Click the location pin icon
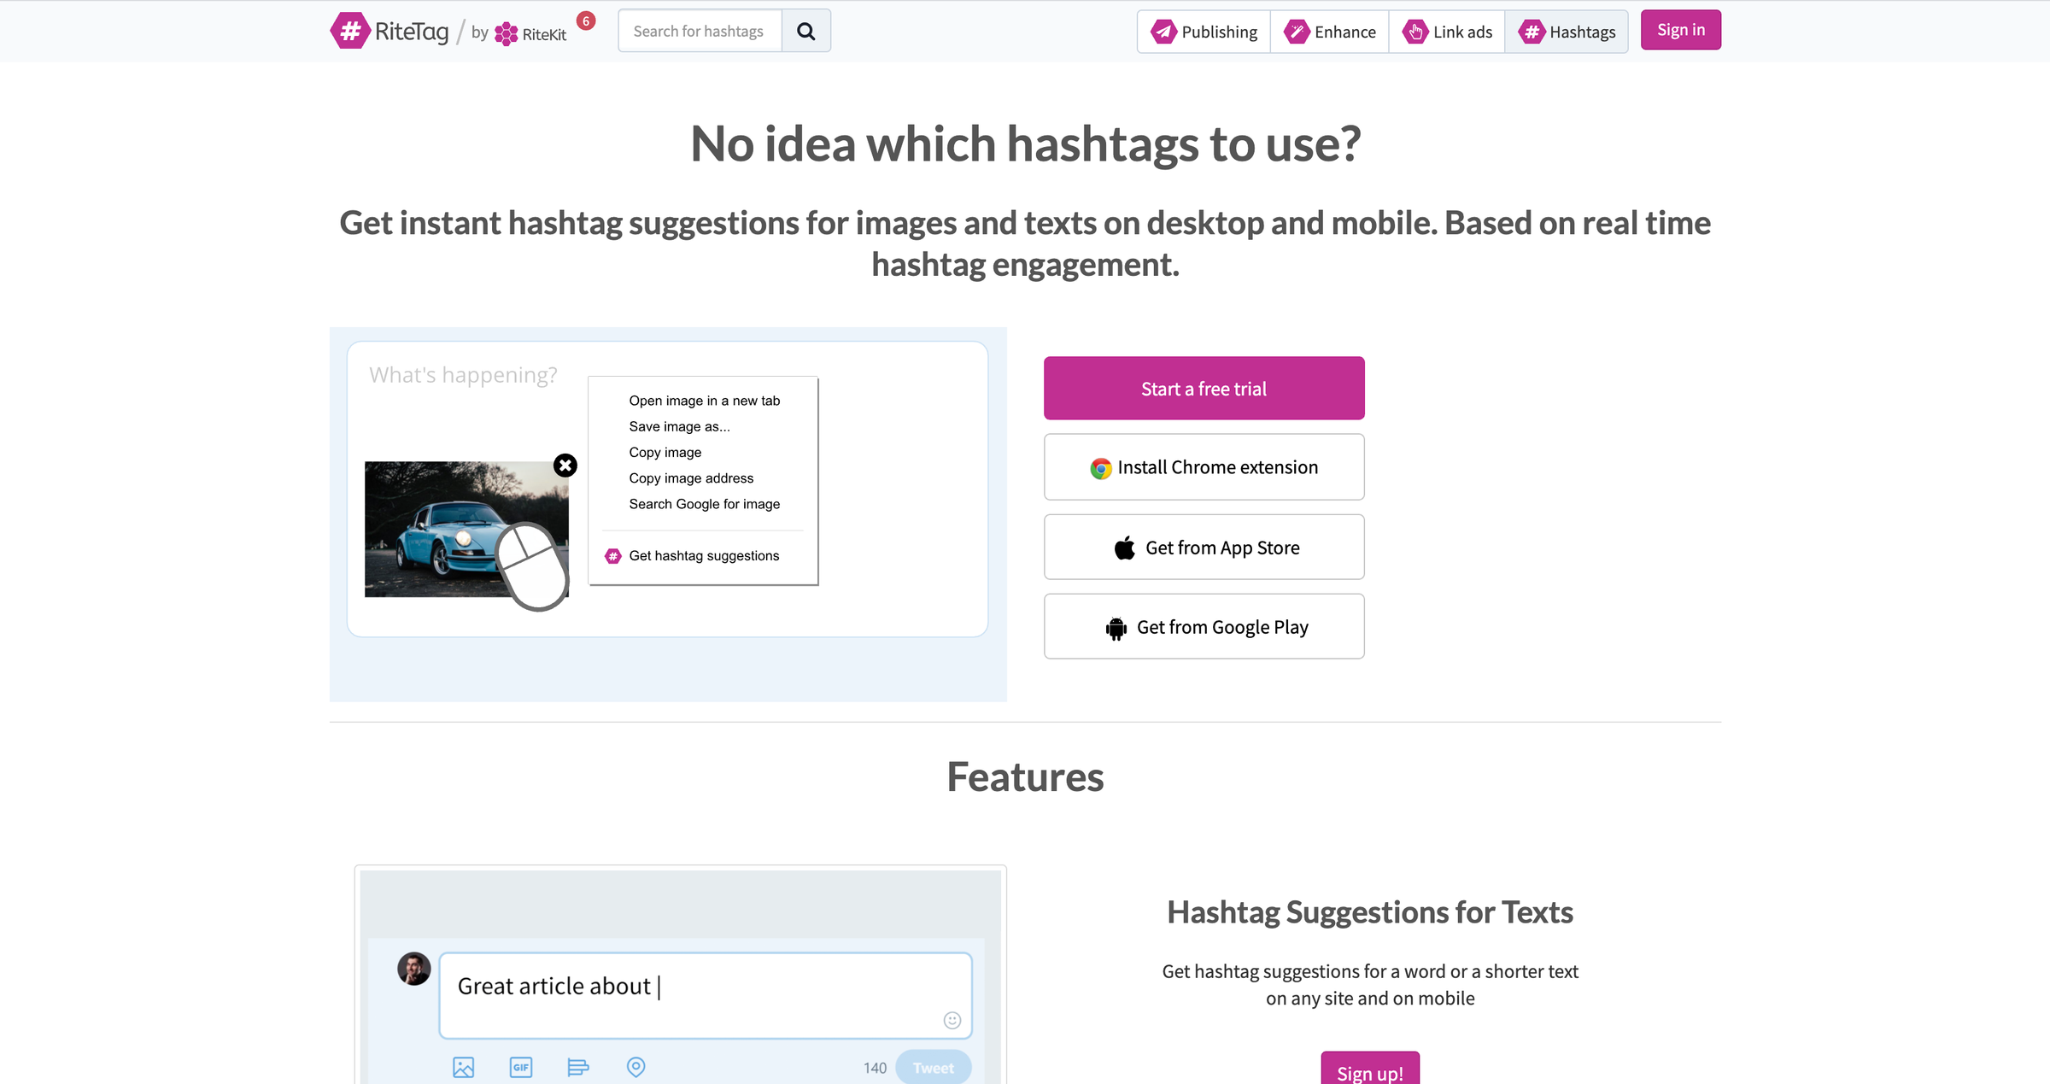The image size is (2050, 1084). click(x=635, y=1067)
